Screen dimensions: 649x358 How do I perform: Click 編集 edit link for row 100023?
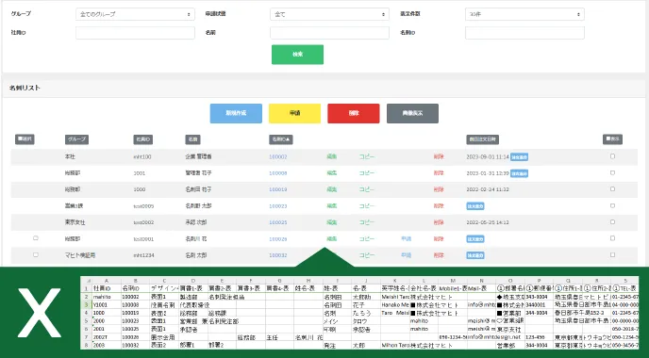(x=331, y=206)
